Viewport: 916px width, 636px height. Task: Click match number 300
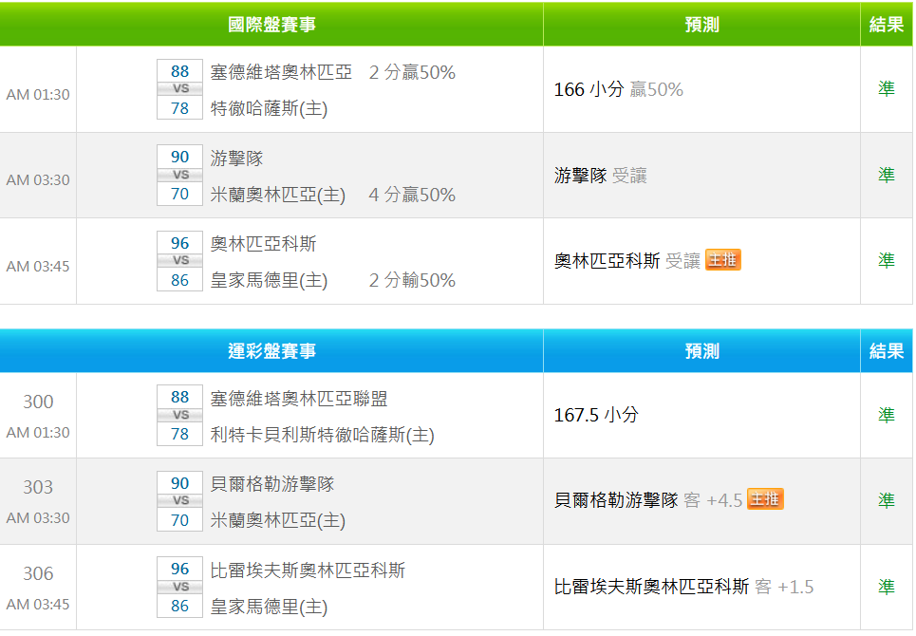point(38,402)
